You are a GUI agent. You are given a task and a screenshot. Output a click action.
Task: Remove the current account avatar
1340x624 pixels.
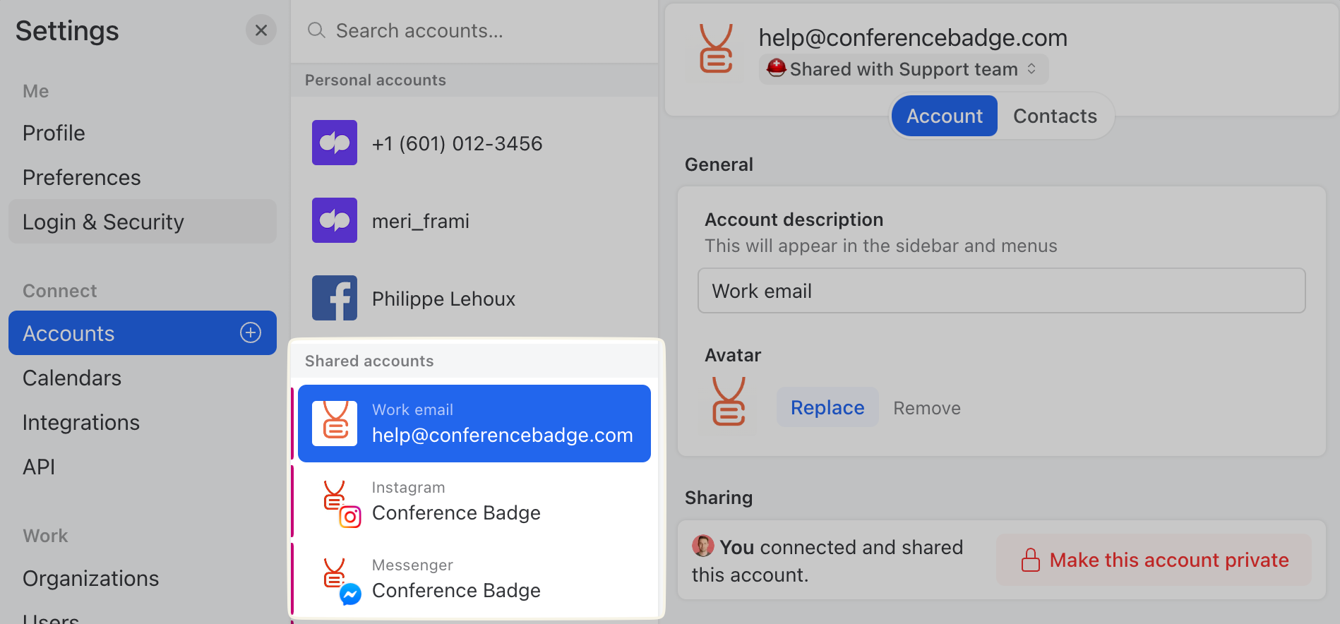pos(926,407)
